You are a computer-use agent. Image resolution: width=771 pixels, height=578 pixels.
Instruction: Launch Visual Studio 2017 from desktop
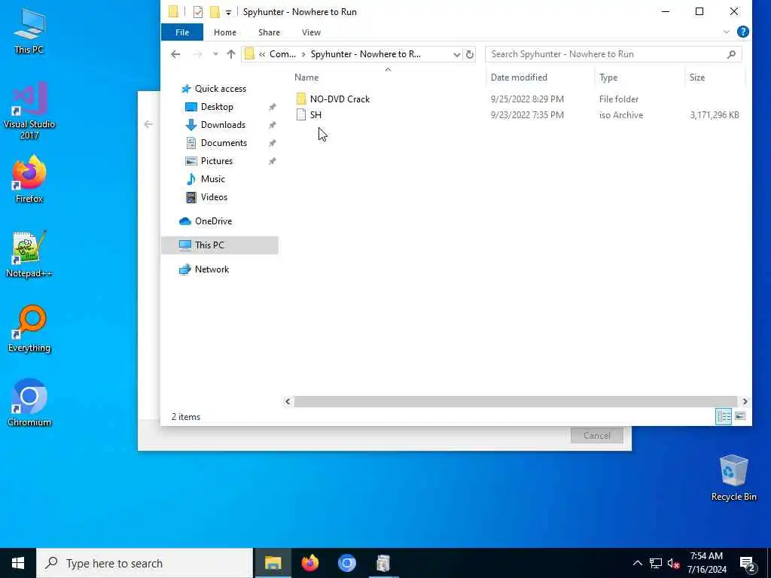(x=29, y=111)
